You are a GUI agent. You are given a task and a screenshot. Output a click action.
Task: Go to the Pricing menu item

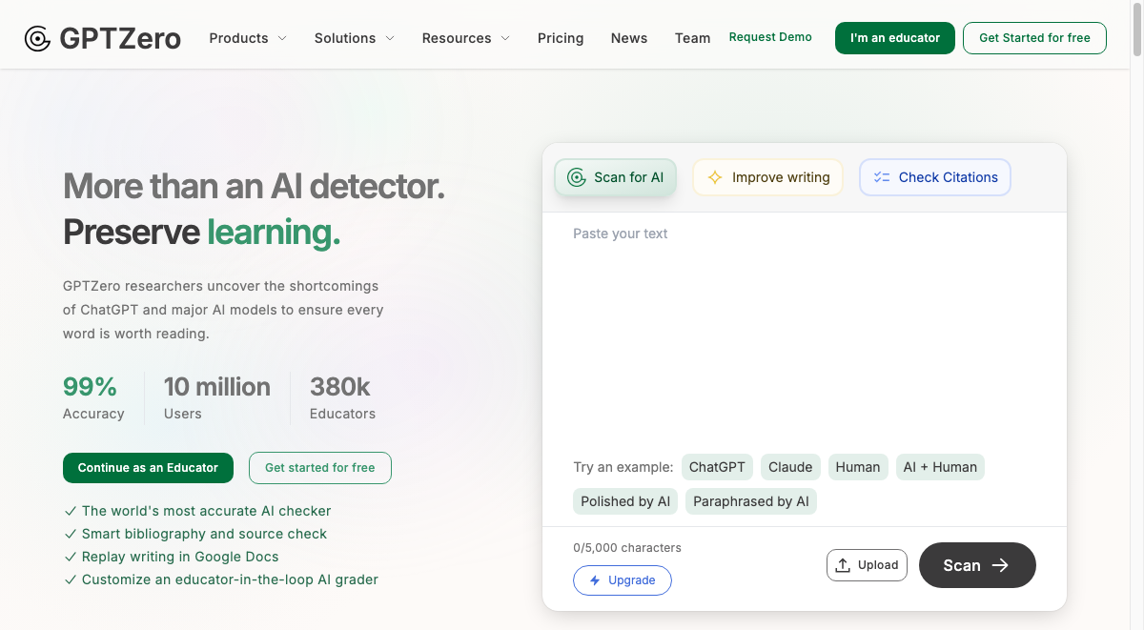coord(561,38)
